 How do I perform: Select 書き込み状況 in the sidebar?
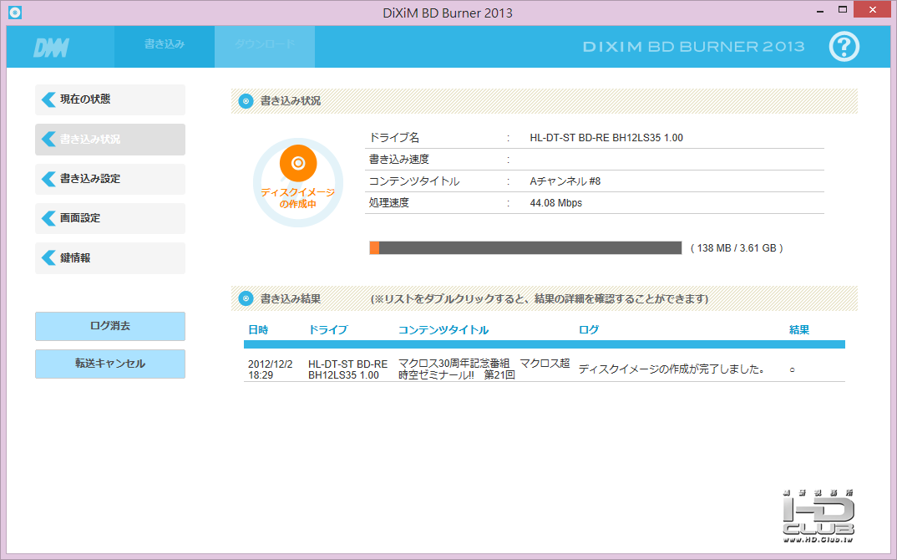click(x=110, y=139)
